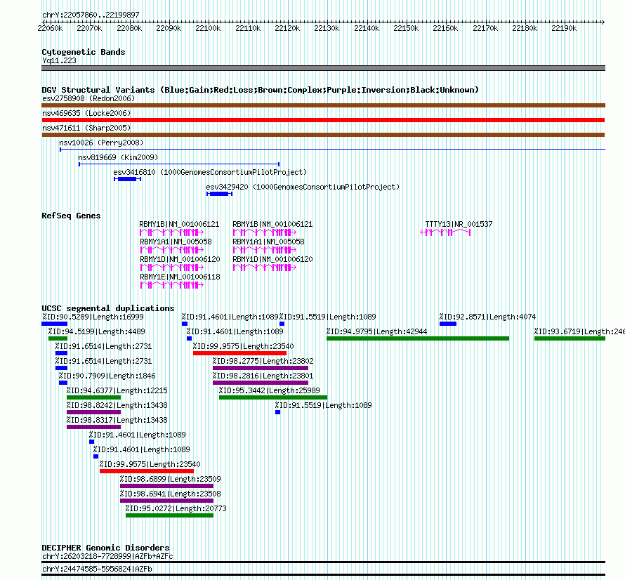Screen dimensions: 625x580
Task: Click the green bar under %ID:94.5199|Length:4489
Action: coord(58,338)
